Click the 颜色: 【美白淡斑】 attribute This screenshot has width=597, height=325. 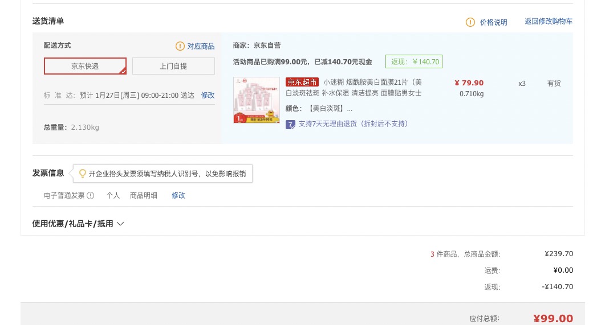tap(319, 109)
